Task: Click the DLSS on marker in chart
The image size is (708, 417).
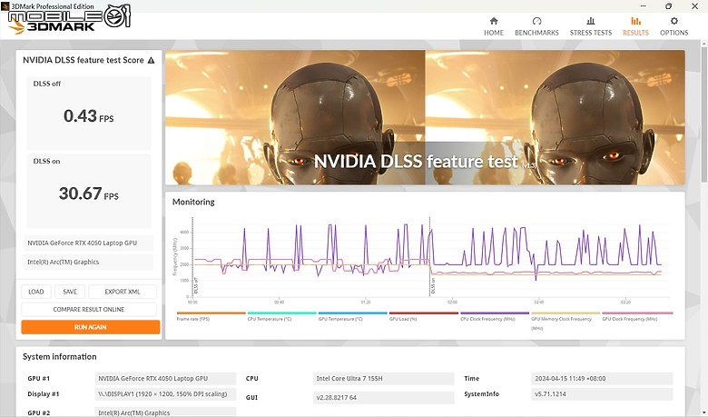Action: [x=433, y=285]
